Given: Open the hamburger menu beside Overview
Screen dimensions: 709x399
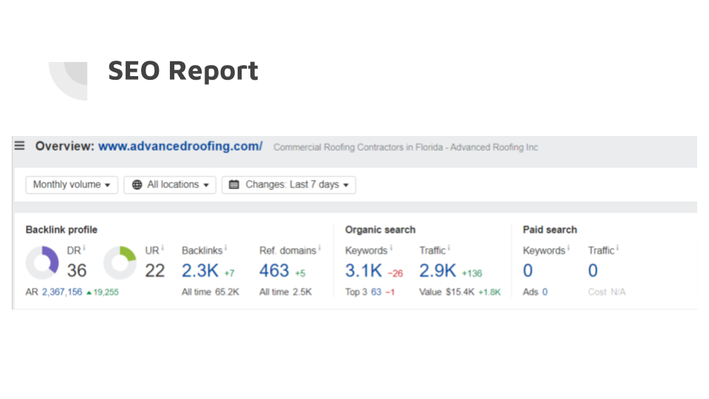Looking at the screenshot, I should [19, 146].
